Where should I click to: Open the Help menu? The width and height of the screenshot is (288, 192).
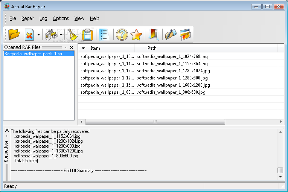click(94, 18)
